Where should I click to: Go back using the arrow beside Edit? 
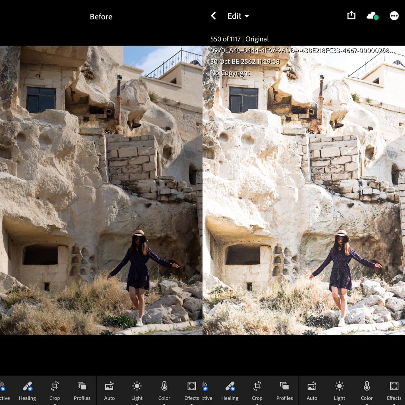(x=214, y=16)
